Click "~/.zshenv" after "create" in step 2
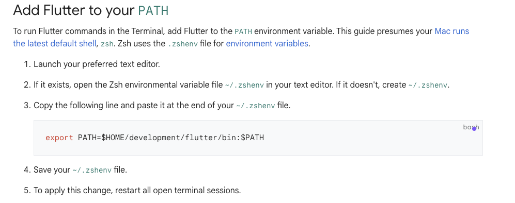The width and height of the screenshot is (515, 203). [428, 85]
